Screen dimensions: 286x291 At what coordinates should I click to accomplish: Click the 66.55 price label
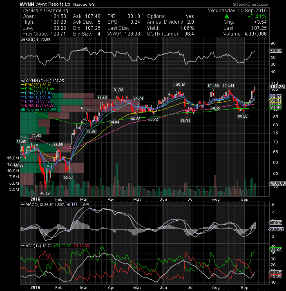pyautogui.click(x=58, y=145)
